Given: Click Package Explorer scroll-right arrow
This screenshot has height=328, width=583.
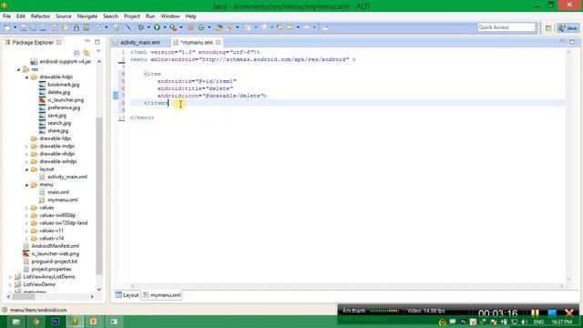Looking at the screenshot, I should pos(92,296).
